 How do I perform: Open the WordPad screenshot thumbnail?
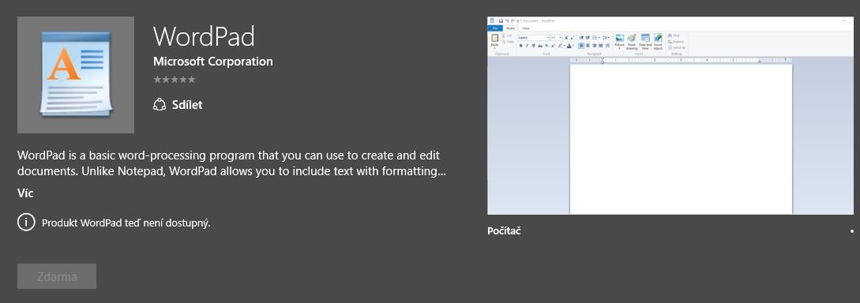(x=670, y=116)
